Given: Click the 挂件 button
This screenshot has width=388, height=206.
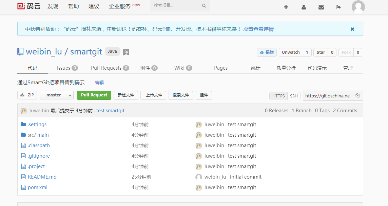Looking at the screenshot, I should coord(203,95).
